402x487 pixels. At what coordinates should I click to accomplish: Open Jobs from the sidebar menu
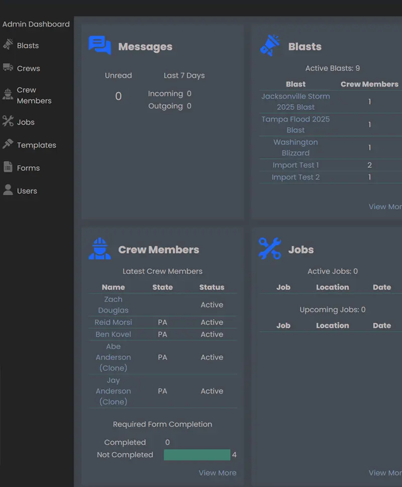tap(26, 122)
